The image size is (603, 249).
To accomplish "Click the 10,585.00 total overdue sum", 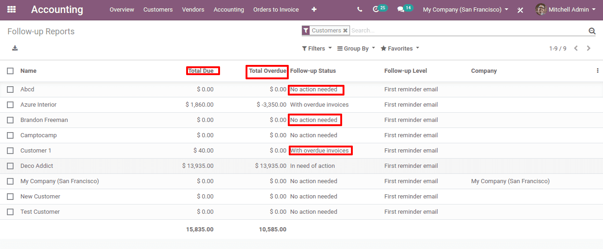I will tap(272, 230).
